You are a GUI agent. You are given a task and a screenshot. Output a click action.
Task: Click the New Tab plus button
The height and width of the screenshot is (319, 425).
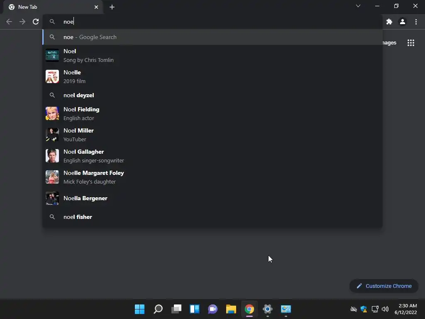112,7
